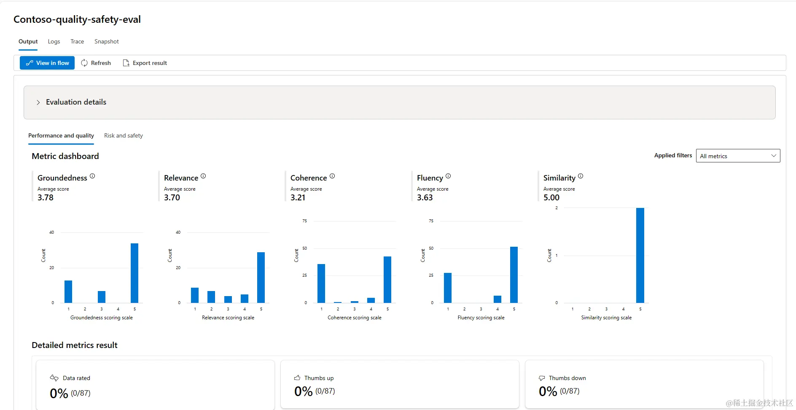Click Coherence score 1 bar
The width and height of the screenshot is (796, 410).
pyautogui.click(x=321, y=283)
